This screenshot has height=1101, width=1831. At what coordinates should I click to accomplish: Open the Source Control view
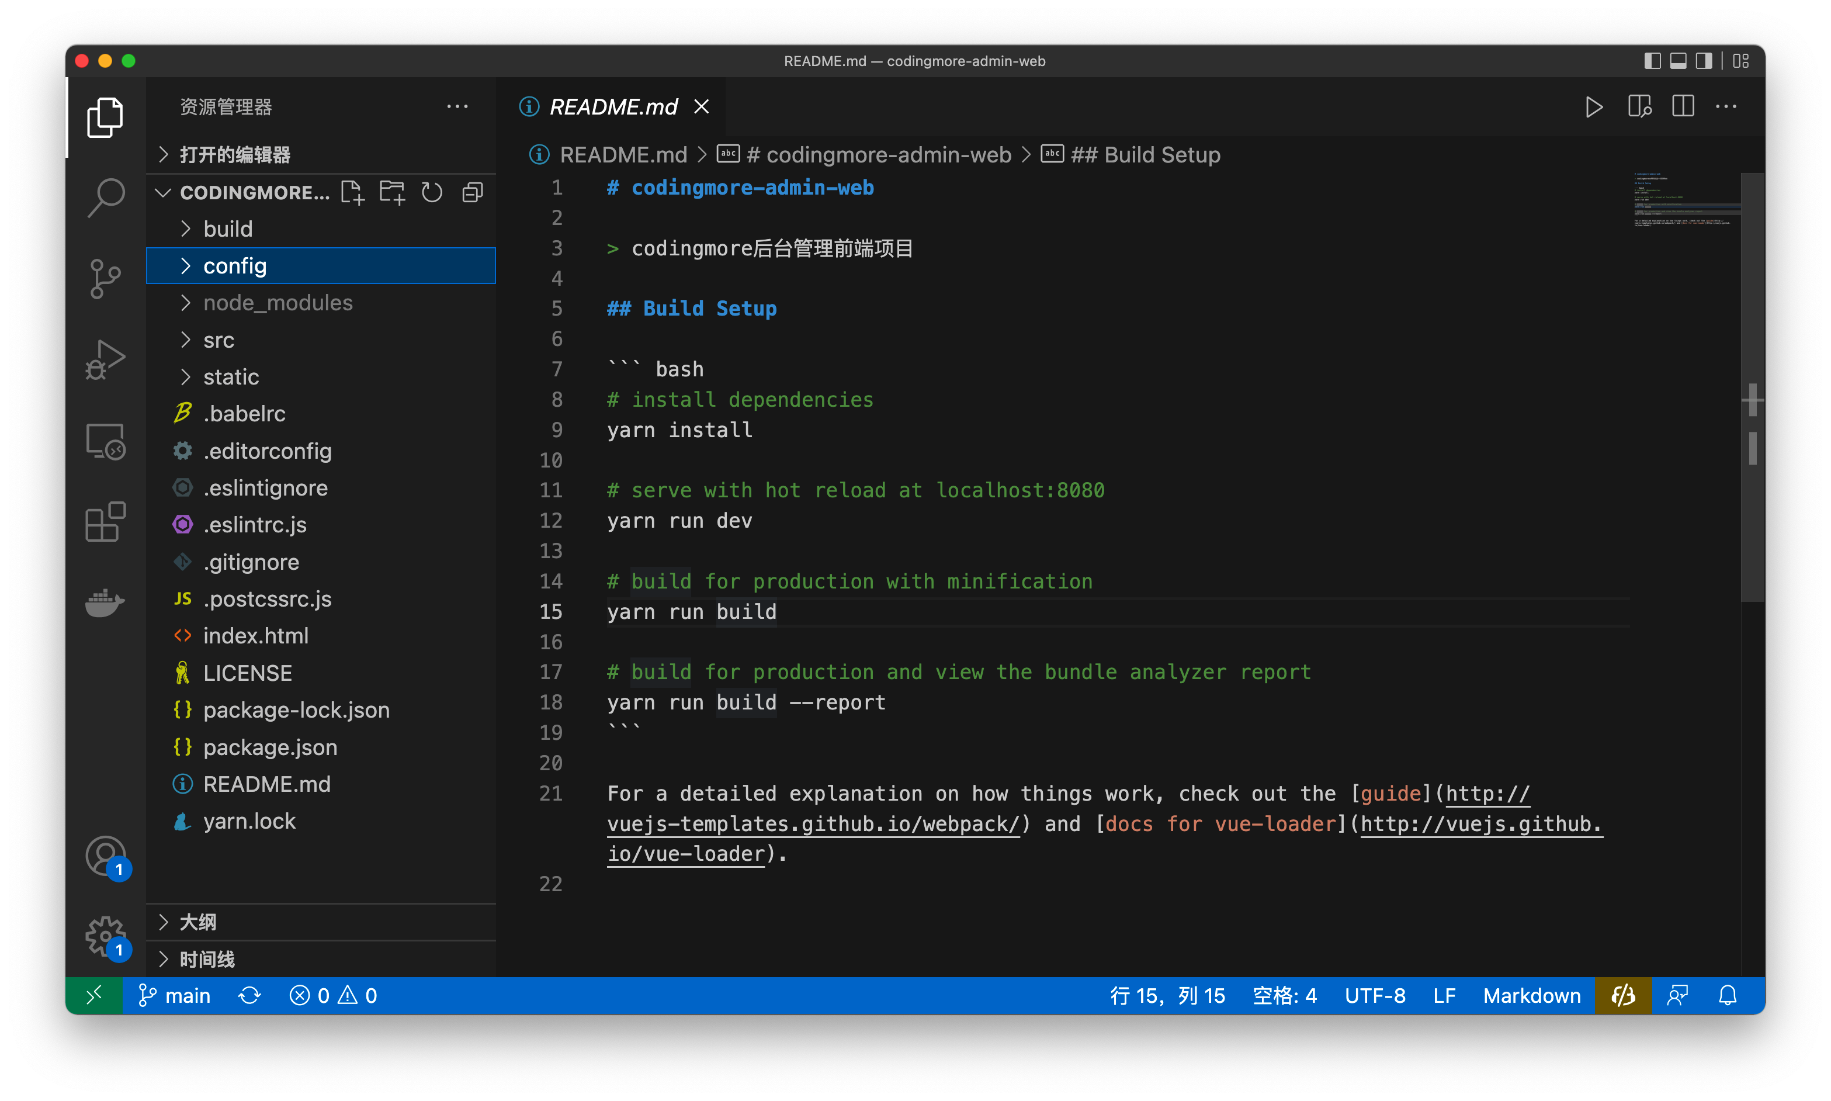105,279
